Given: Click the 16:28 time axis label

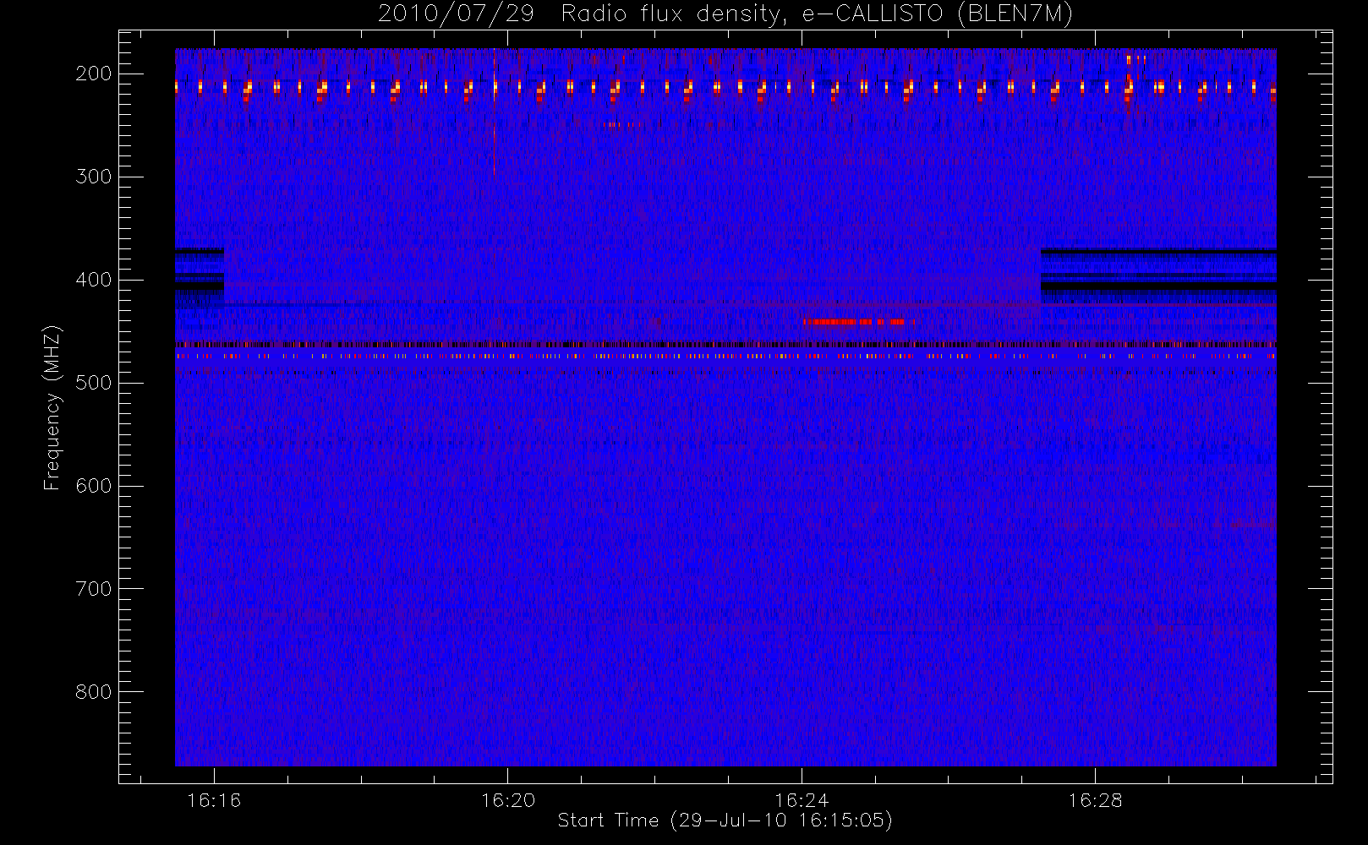Looking at the screenshot, I should click(1095, 800).
